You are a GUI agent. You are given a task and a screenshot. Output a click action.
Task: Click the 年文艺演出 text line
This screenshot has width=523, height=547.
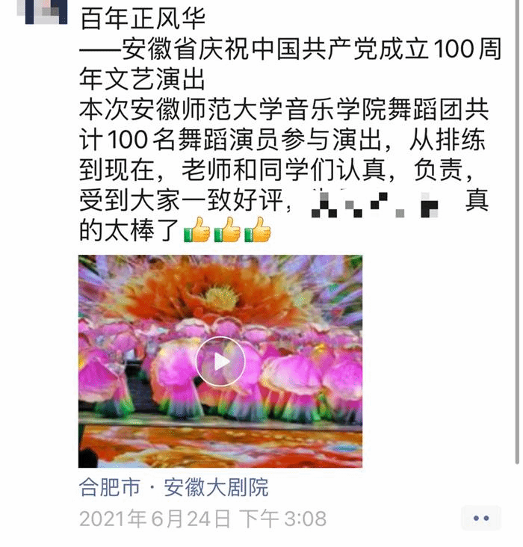pyautogui.click(x=143, y=79)
